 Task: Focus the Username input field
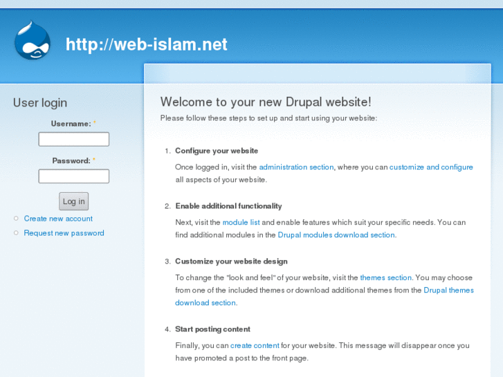pyautogui.click(x=74, y=139)
